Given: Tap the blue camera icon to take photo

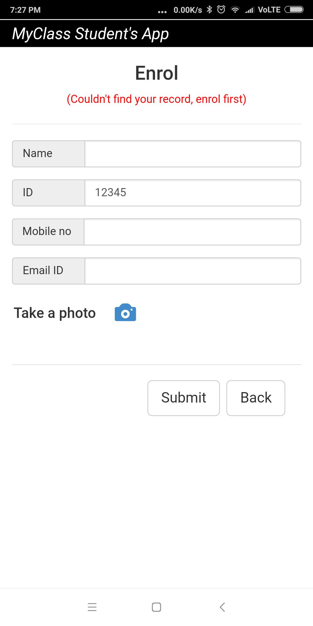Looking at the screenshot, I should click(125, 313).
